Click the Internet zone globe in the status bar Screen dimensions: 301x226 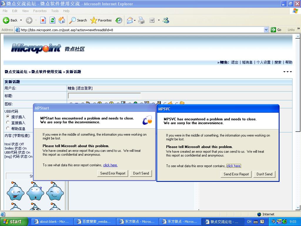(259, 214)
